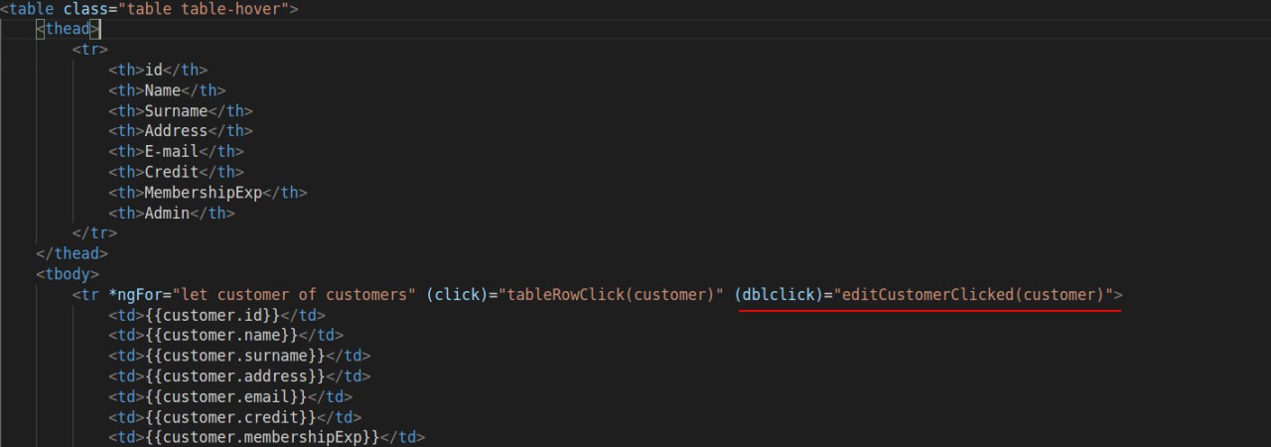
Task: Click "let customer of customers" string
Action: 294,294
